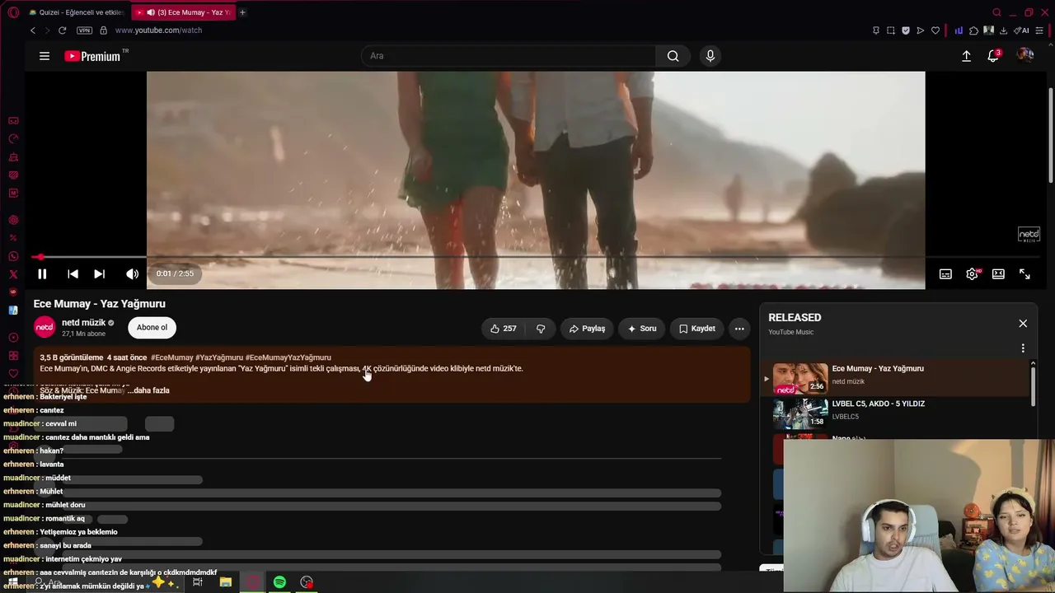Screen dimensions: 1055x593
Task: Share the video via Paylaş
Action: point(587,329)
